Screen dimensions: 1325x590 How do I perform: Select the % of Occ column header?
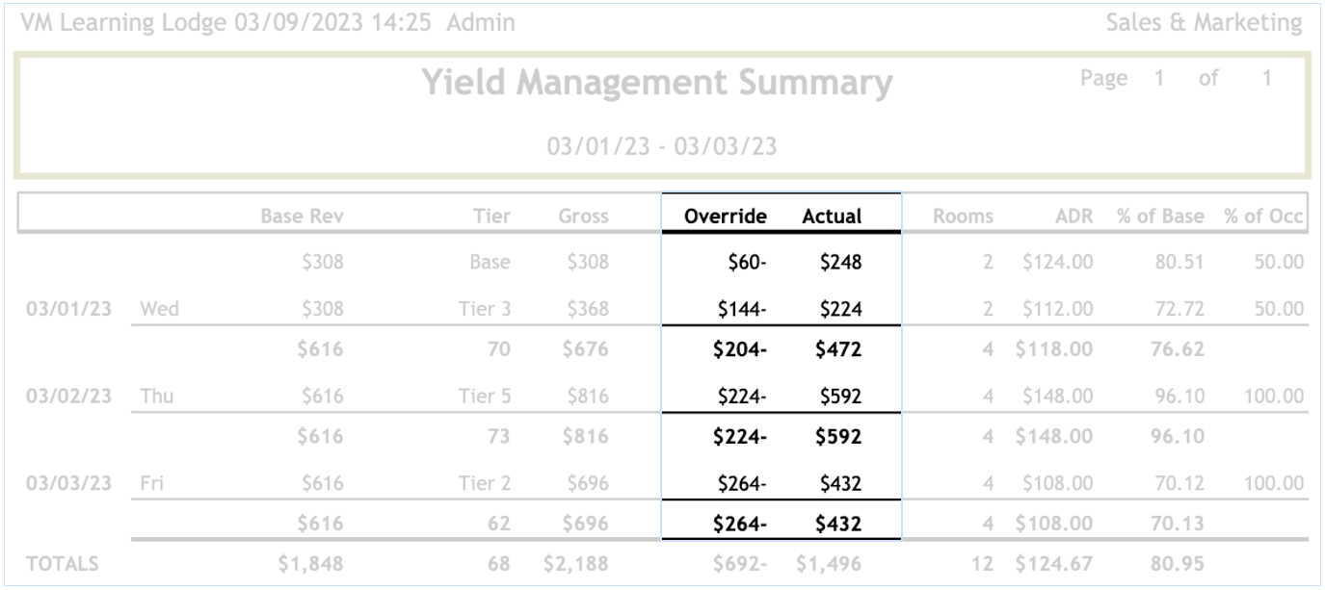pyautogui.click(x=1264, y=217)
